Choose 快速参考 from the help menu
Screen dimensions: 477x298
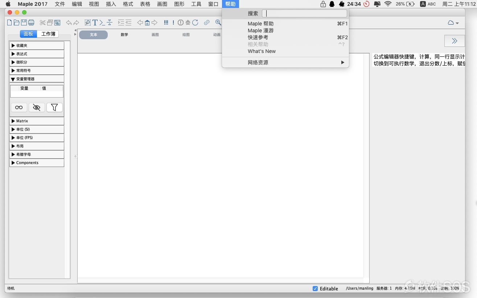click(285, 37)
